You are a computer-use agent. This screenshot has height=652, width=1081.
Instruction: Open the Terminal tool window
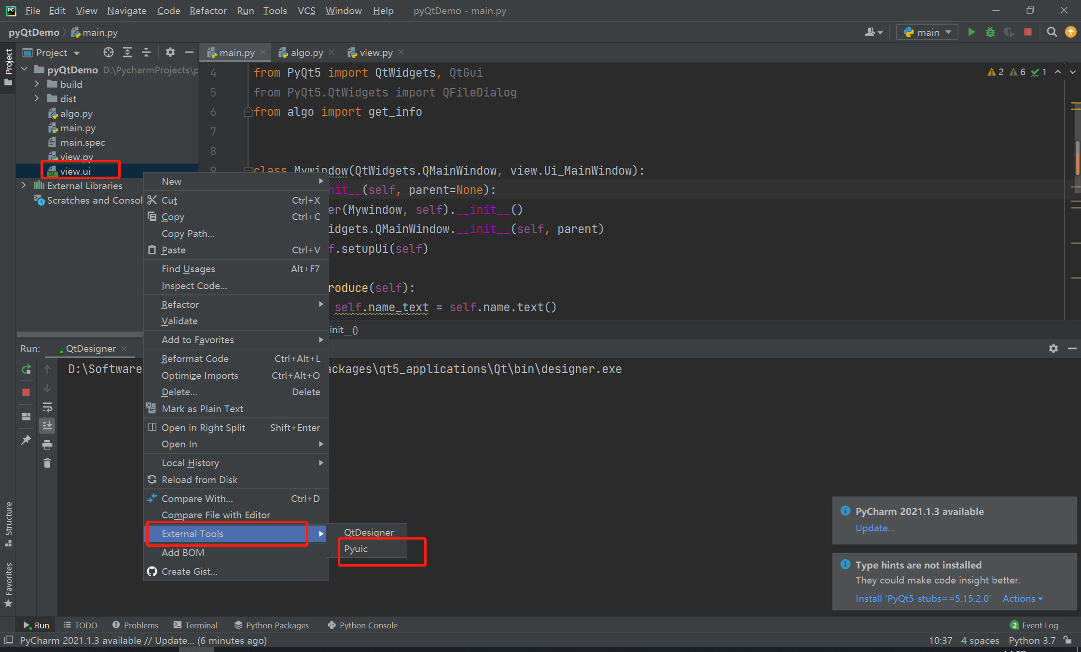point(195,625)
